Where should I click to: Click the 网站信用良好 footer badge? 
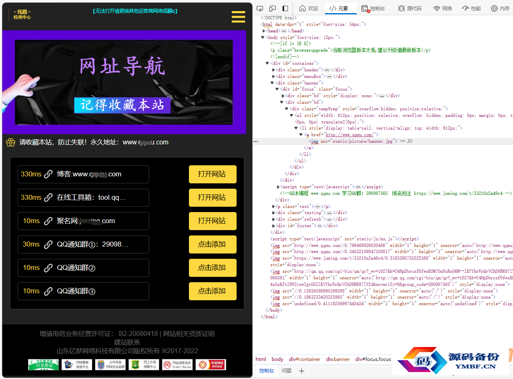click(177, 365)
